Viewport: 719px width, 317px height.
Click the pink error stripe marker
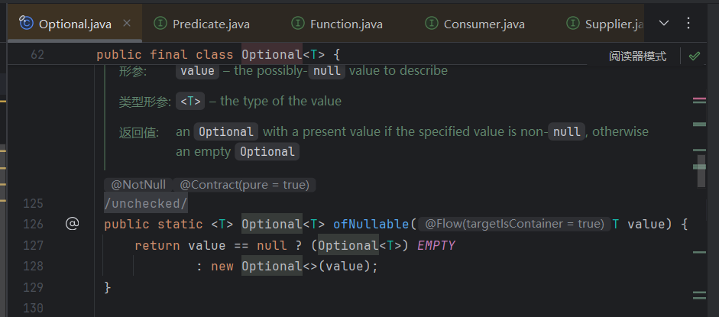699,99
